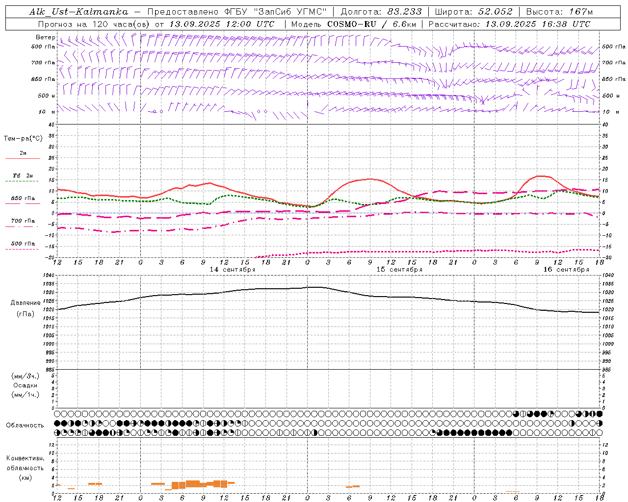Screen dimensions: 628x502
Task: Select the Широта: 52.052 header field
Action: point(473,12)
